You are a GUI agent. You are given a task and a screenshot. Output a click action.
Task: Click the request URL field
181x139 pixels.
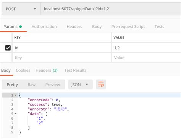point(111,9)
